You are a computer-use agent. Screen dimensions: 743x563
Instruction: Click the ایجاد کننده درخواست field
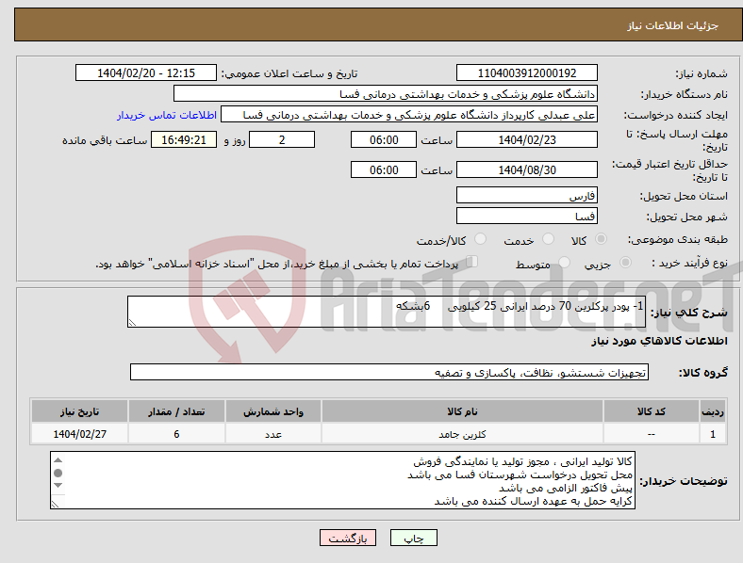click(409, 115)
